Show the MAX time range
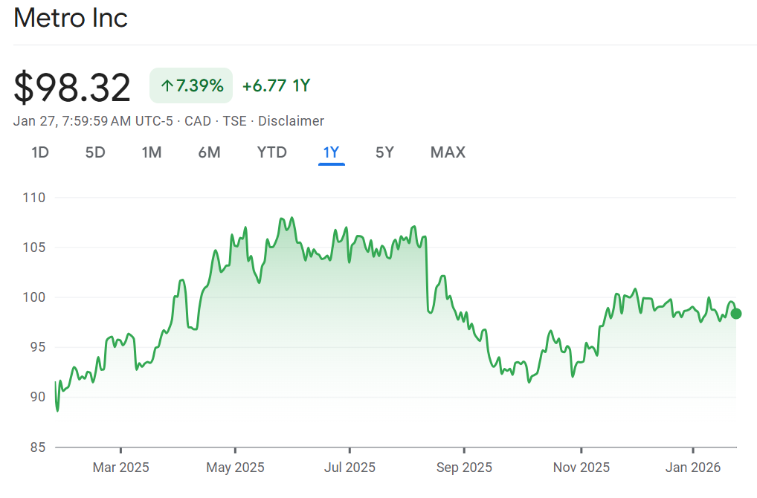 coord(448,152)
